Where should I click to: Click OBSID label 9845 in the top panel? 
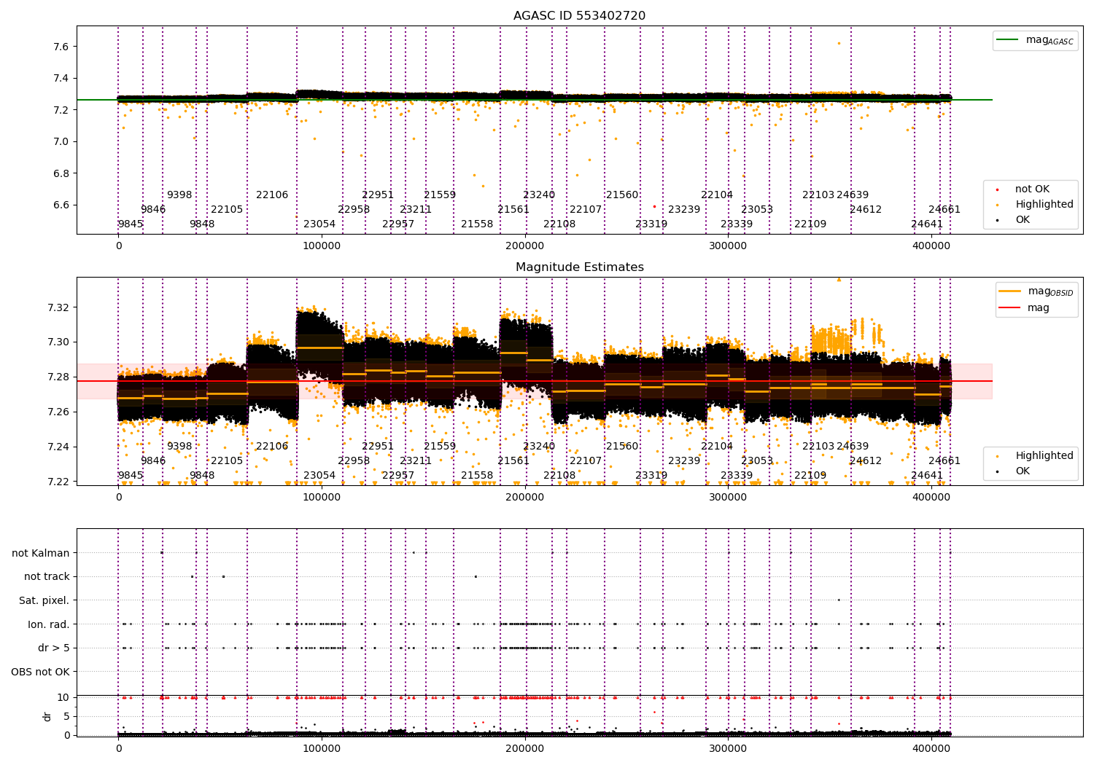click(131, 224)
